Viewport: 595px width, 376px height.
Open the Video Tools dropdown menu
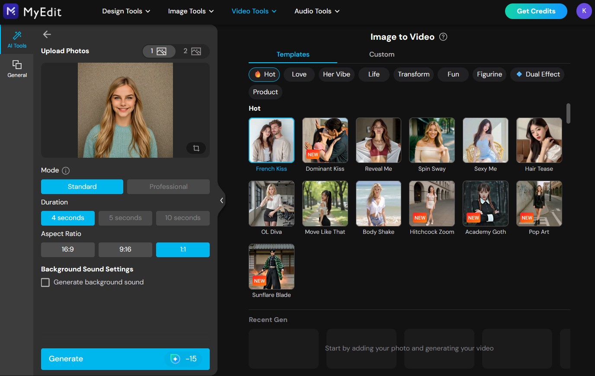coord(254,11)
